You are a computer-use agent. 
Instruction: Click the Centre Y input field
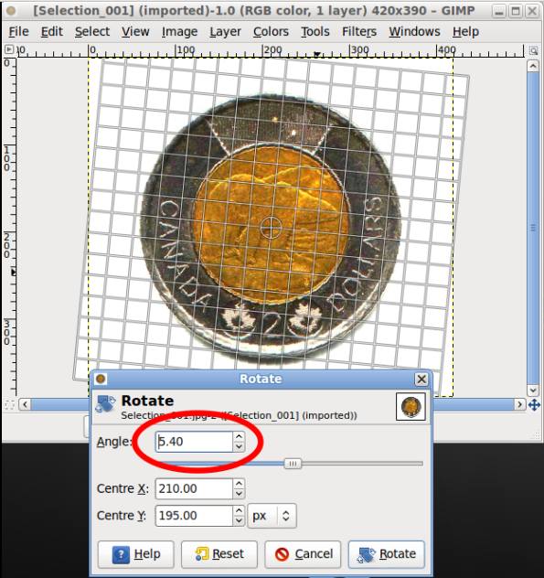[x=194, y=516]
